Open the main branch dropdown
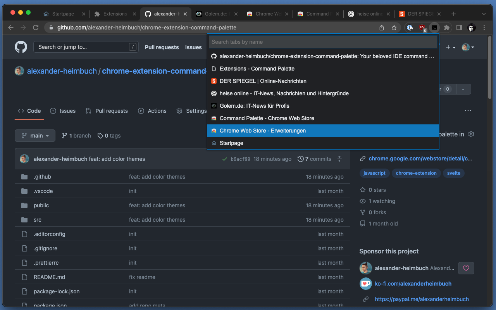 (x=35, y=136)
